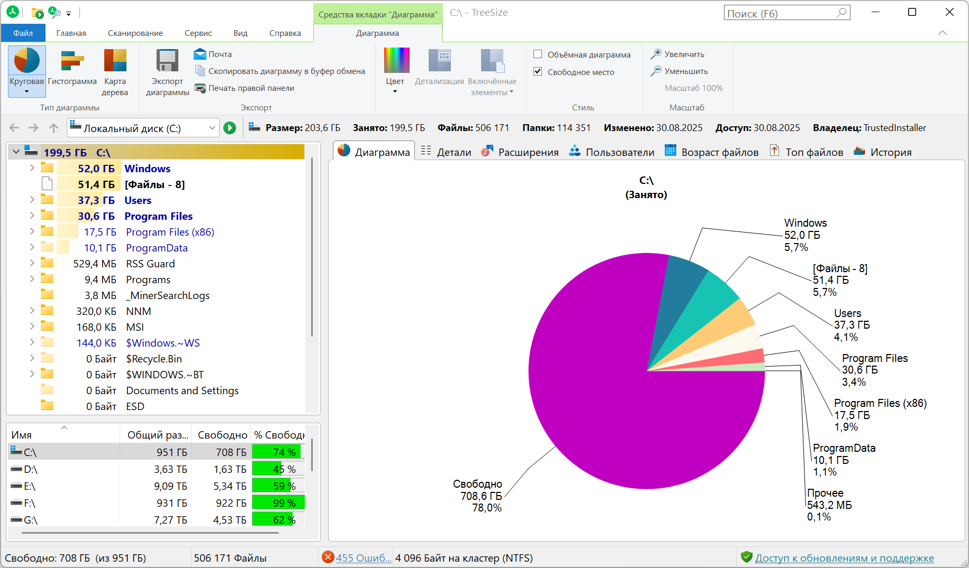Click Печать правой панели printer icon
The image size is (969, 568).
pos(200,88)
